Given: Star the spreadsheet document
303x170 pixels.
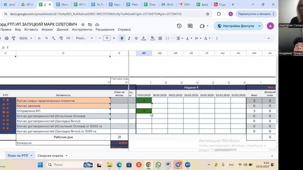Looking at the screenshot, I should point(83,25).
